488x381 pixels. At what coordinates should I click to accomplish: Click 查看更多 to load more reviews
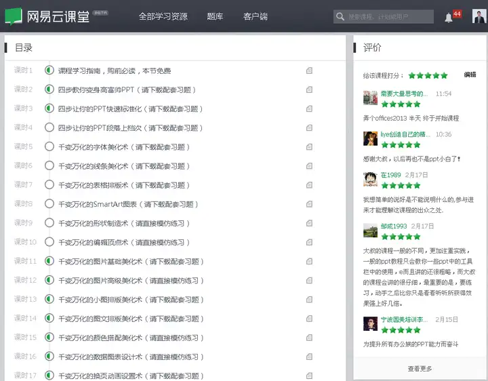[x=420, y=369]
